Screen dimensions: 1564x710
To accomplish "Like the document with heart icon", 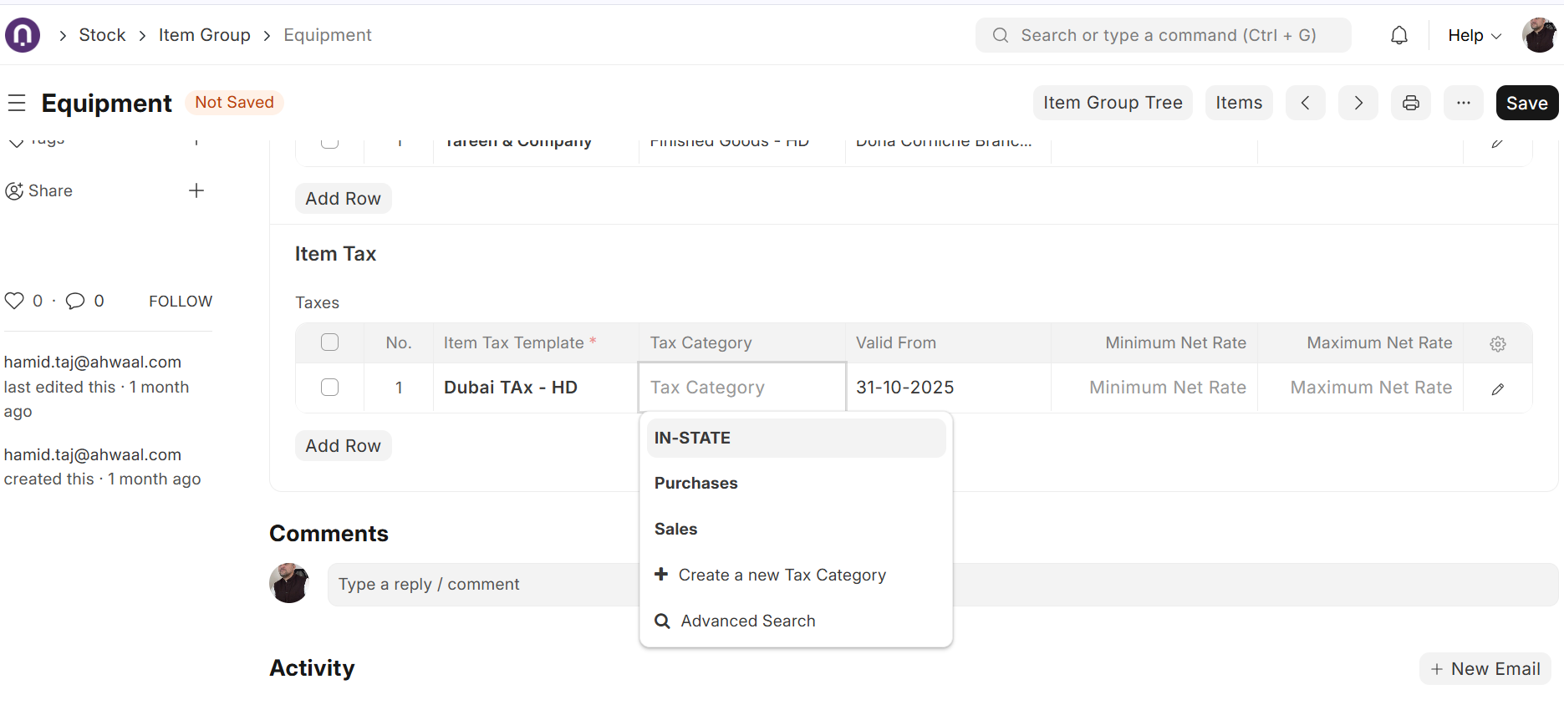I will click(14, 301).
